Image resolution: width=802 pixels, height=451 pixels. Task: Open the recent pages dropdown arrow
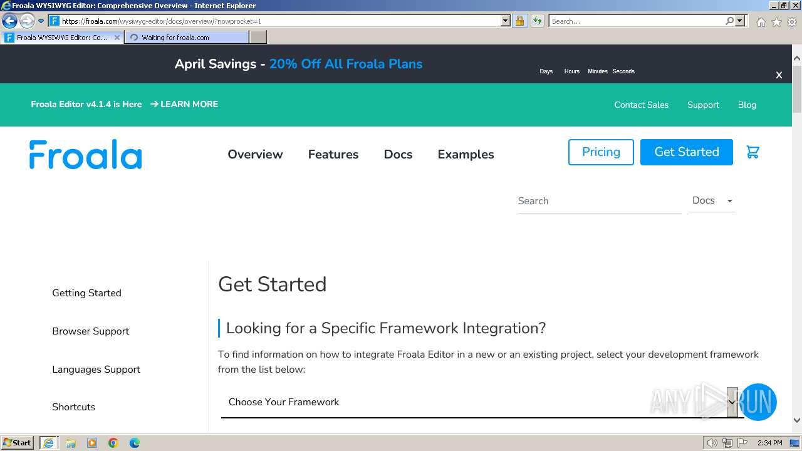(x=41, y=21)
